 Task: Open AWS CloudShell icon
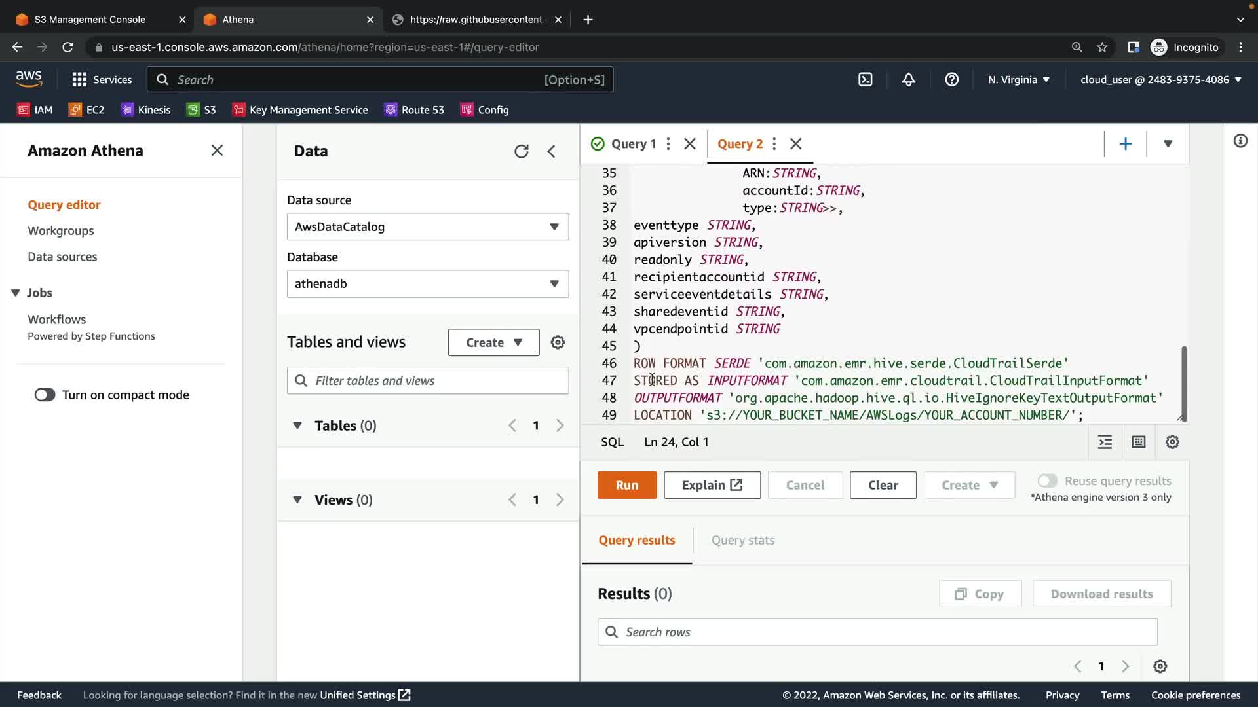pos(865,80)
